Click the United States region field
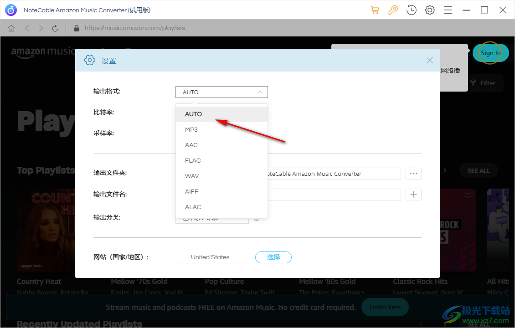This screenshot has height=328, width=515. (x=212, y=257)
